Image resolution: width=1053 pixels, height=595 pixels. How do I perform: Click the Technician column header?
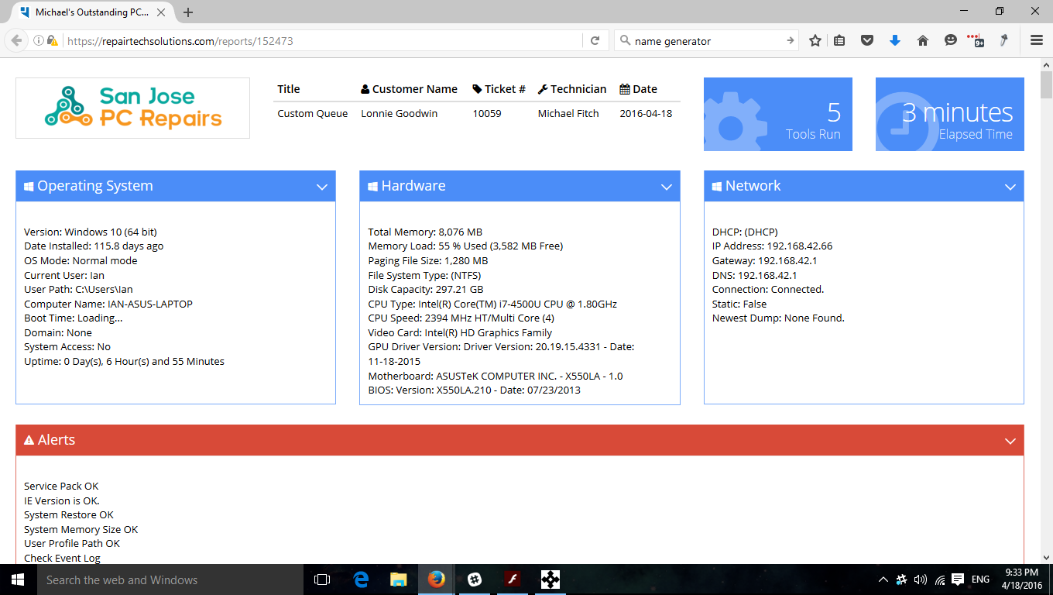pyautogui.click(x=572, y=89)
